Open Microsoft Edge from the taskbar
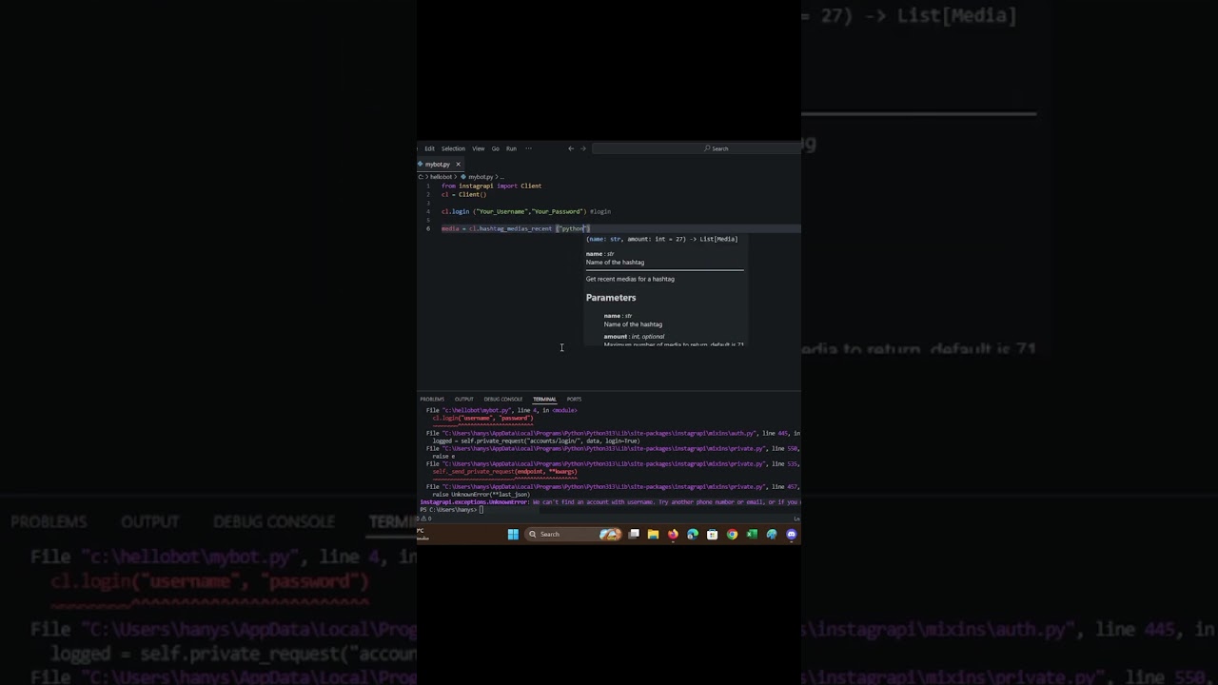The image size is (1218, 685). click(693, 534)
